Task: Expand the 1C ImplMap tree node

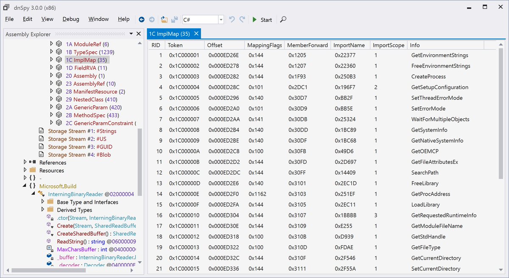Action: coord(52,60)
